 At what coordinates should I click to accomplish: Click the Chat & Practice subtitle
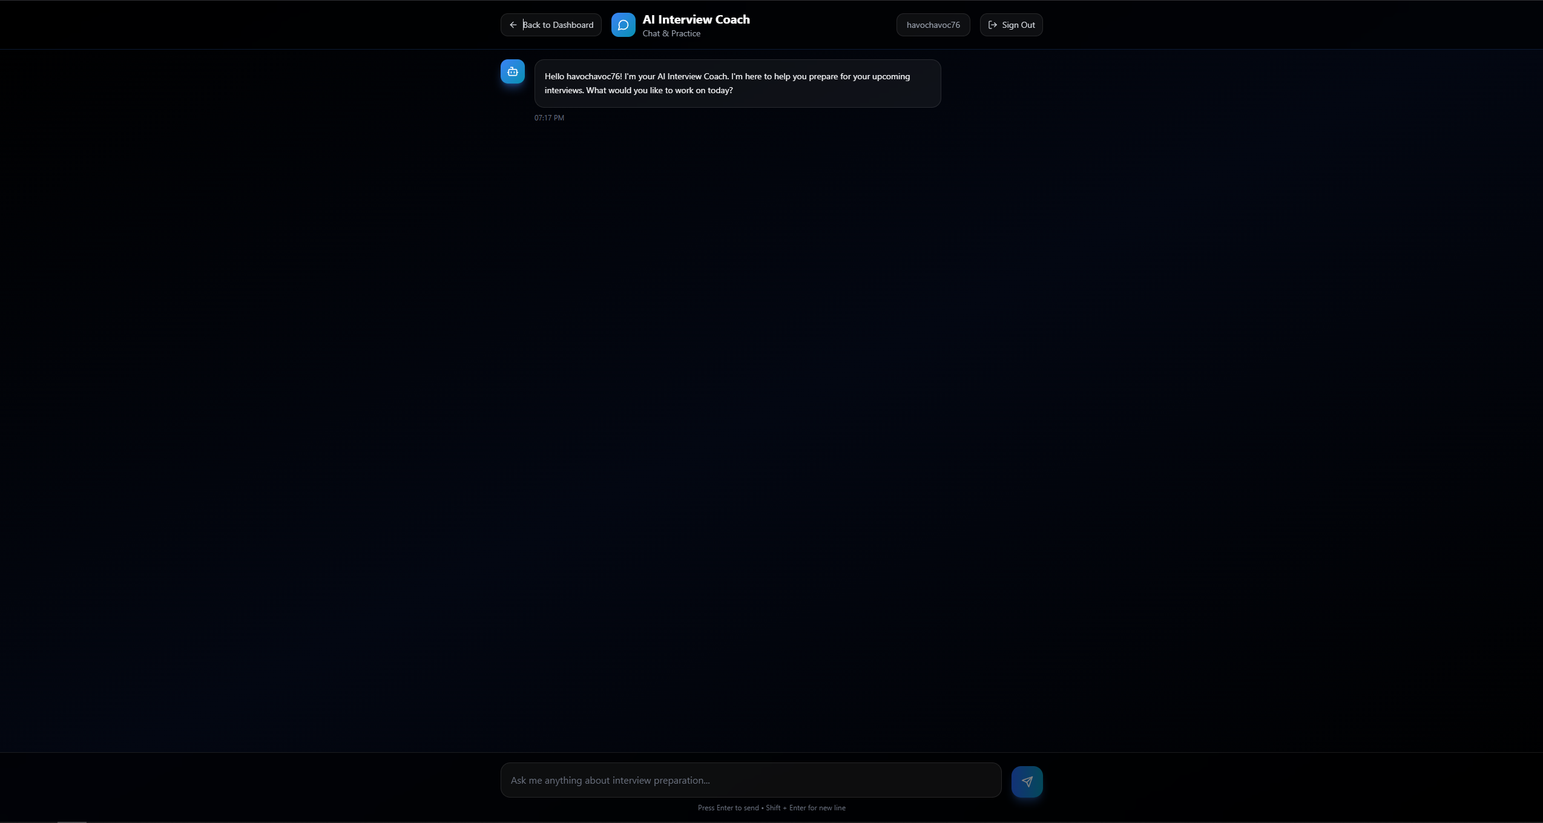pos(671,34)
